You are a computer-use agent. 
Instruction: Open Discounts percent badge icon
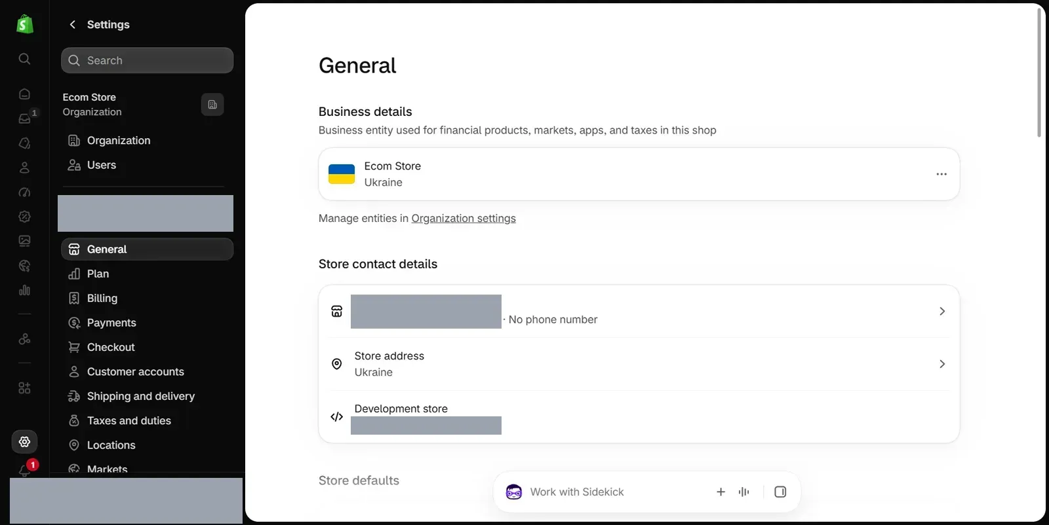point(24,217)
